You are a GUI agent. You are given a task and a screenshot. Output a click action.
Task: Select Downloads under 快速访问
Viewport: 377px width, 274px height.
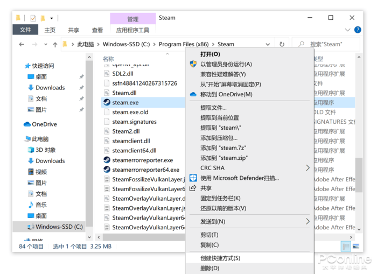click(x=50, y=88)
